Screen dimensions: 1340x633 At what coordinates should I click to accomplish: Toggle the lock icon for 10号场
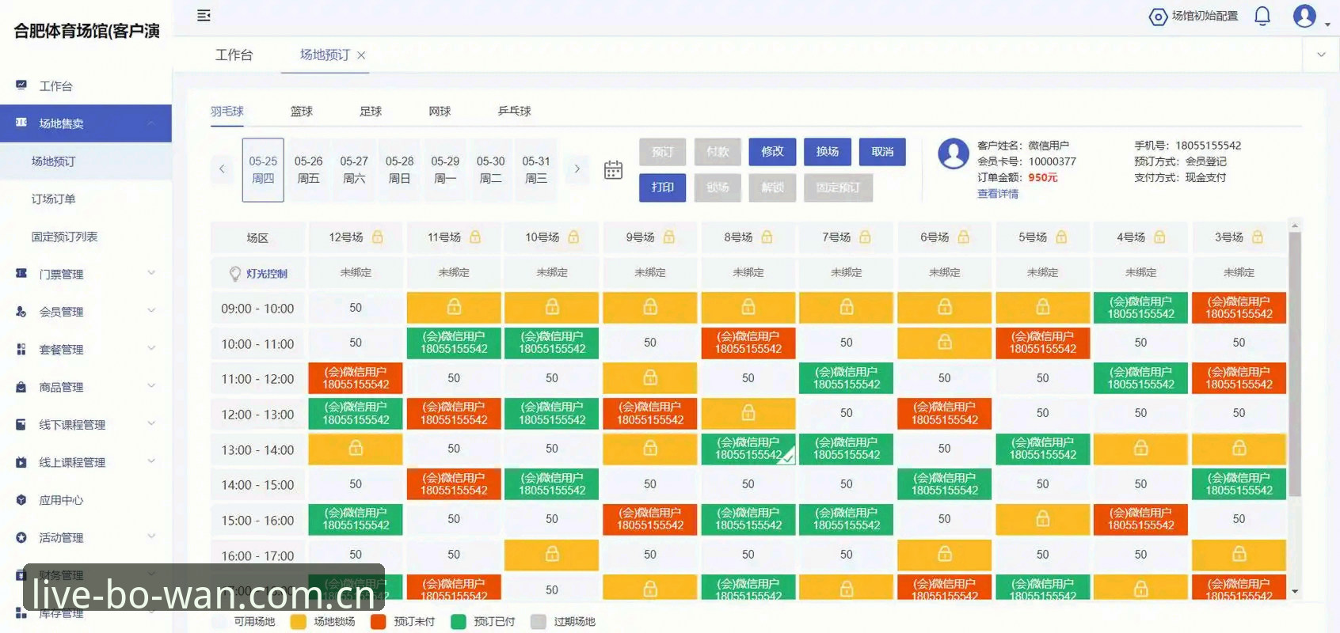pyautogui.click(x=573, y=237)
